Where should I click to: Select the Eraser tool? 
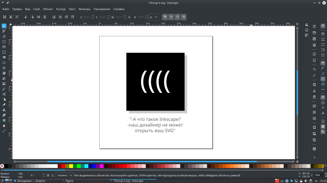click(4, 104)
